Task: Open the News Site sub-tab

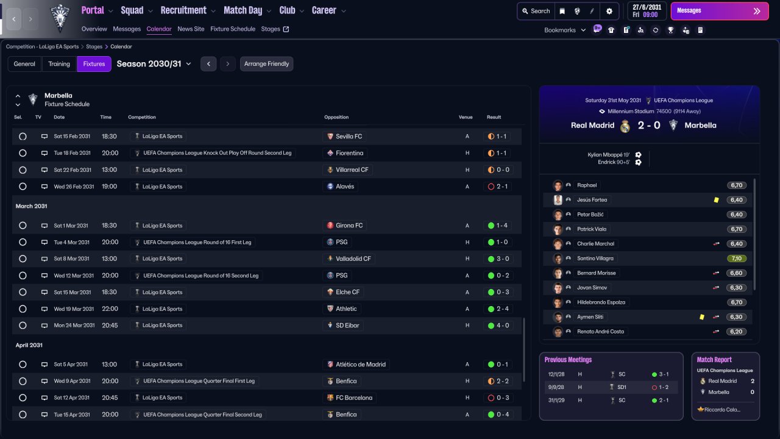Action: [191, 29]
